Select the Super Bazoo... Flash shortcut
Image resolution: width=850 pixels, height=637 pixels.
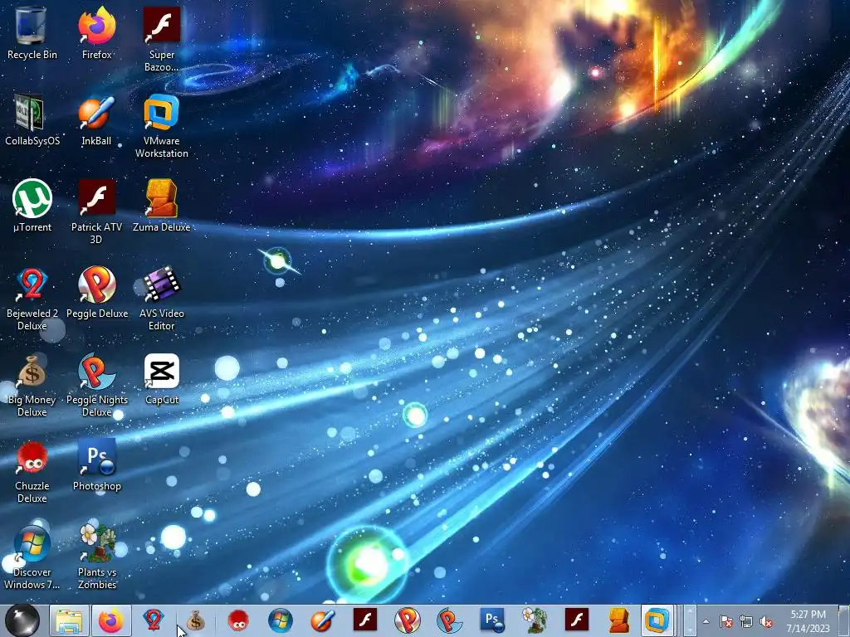pos(162,39)
